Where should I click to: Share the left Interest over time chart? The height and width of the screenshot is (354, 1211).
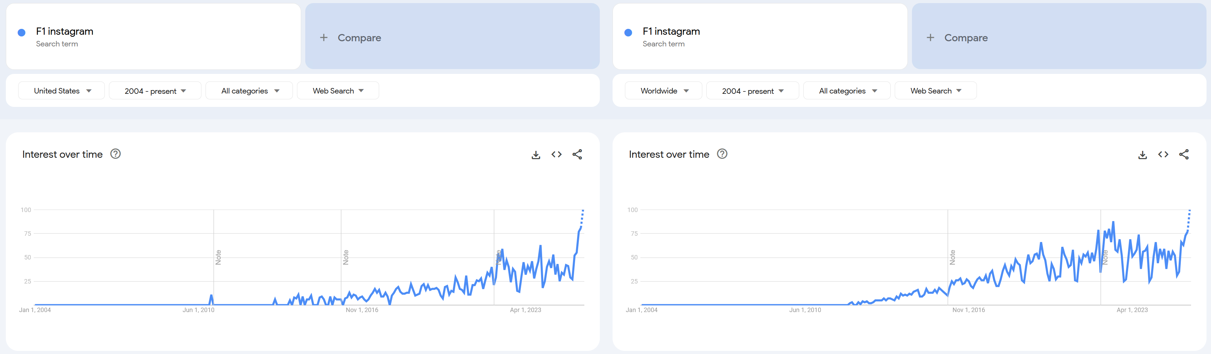(577, 154)
